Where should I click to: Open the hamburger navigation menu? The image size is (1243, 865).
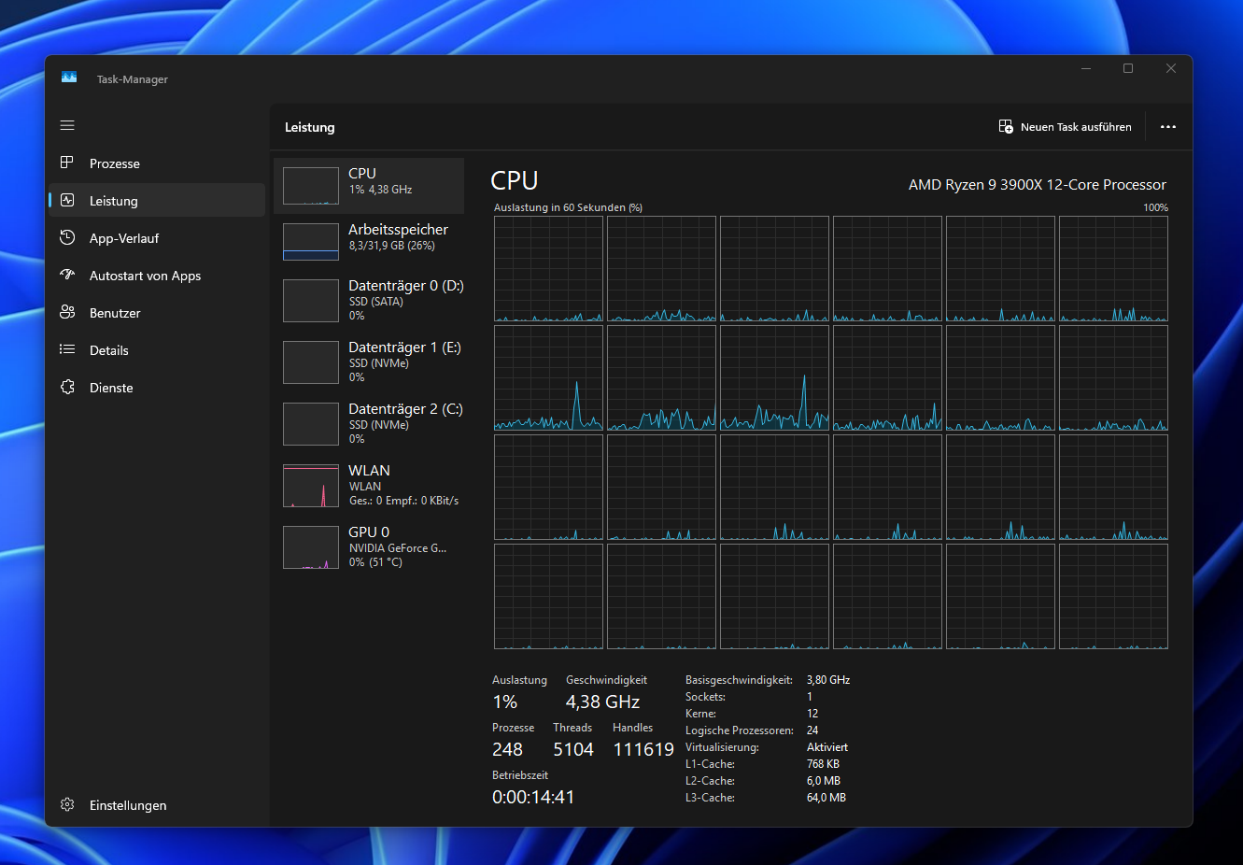click(x=67, y=125)
